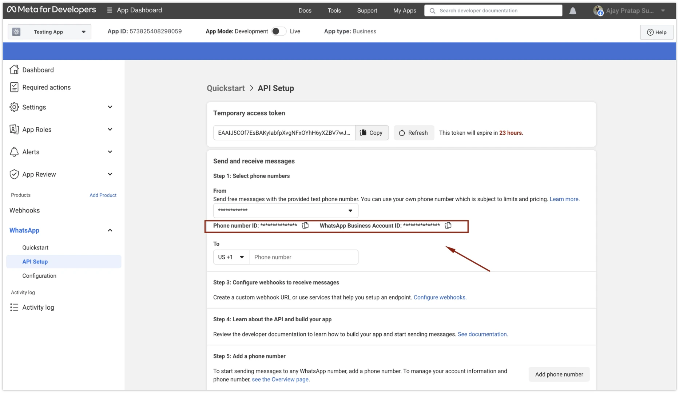The height and width of the screenshot is (393, 679).
Task: Expand the Alerts section
Action: click(x=110, y=152)
